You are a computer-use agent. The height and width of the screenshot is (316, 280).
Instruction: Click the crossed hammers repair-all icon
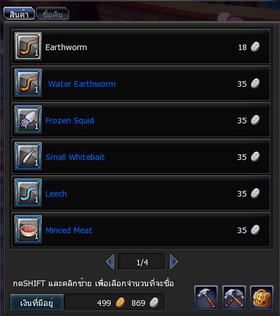click(x=234, y=298)
